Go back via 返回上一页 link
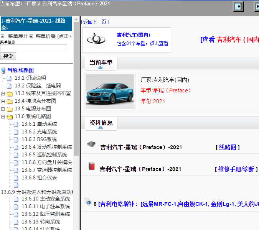 (95, 22)
